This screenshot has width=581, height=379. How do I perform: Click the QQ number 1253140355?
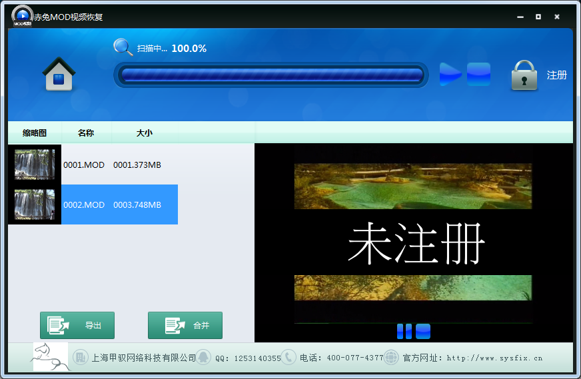click(x=258, y=358)
